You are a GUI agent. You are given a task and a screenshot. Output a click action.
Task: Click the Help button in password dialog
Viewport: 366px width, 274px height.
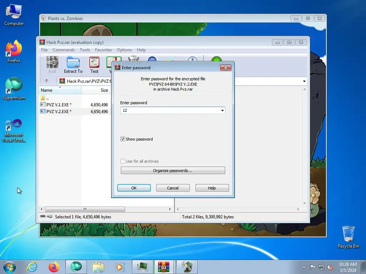[212, 188]
